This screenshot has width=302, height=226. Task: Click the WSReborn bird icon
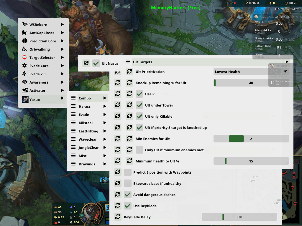(25, 24)
